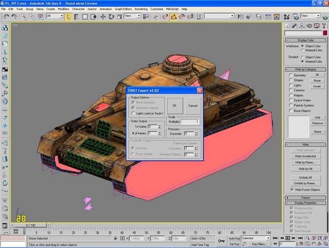329x248 pixels.
Task: Select the Move tool in toolbar
Action: pos(103,17)
